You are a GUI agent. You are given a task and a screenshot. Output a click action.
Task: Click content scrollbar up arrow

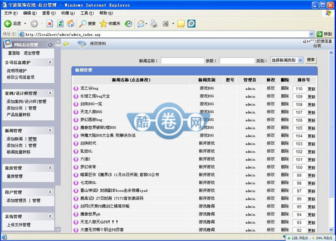click(x=331, y=52)
